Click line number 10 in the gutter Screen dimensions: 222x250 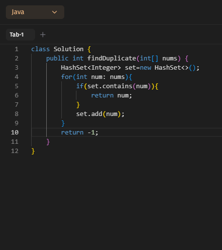[15, 133]
